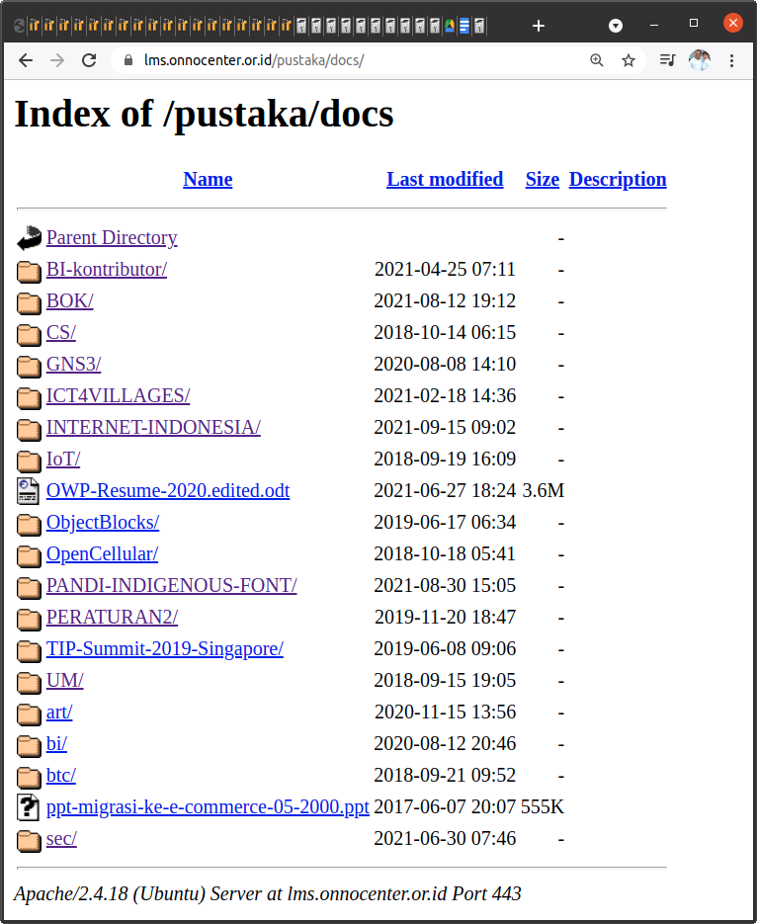Click the folder icon beside CS/

click(x=29, y=334)
